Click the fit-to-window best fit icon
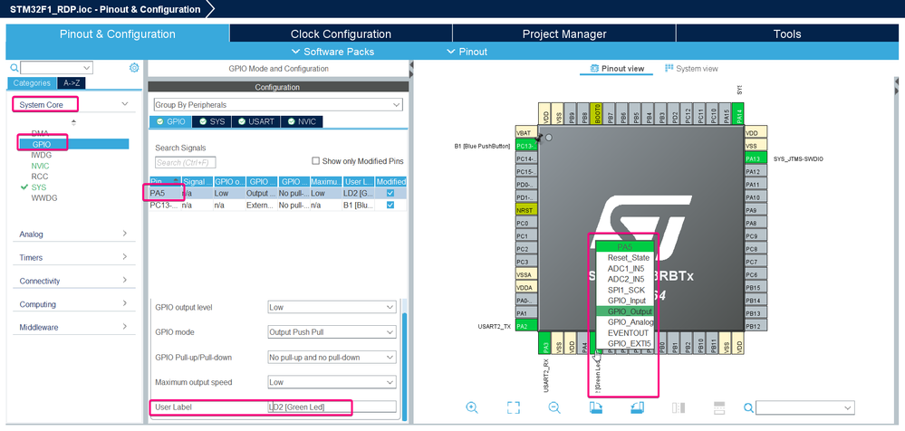Viewport: 905px width, 431px height. (514, 407)
